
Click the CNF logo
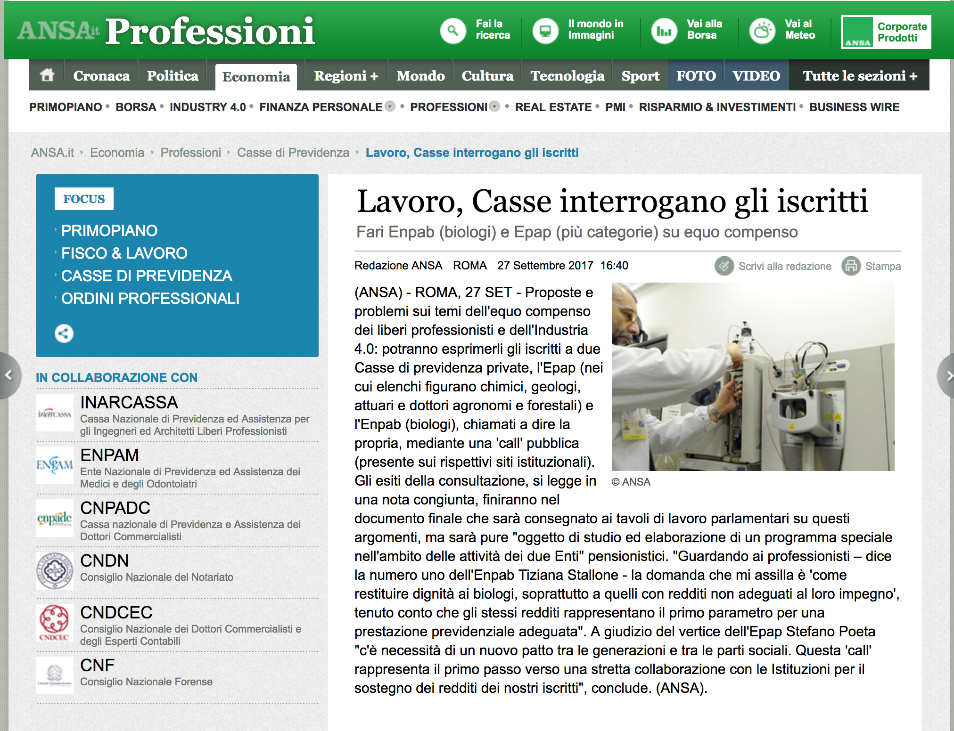[55, 675]
